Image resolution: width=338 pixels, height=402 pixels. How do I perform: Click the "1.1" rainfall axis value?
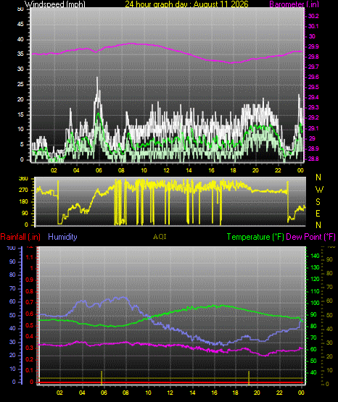point(30,257)
